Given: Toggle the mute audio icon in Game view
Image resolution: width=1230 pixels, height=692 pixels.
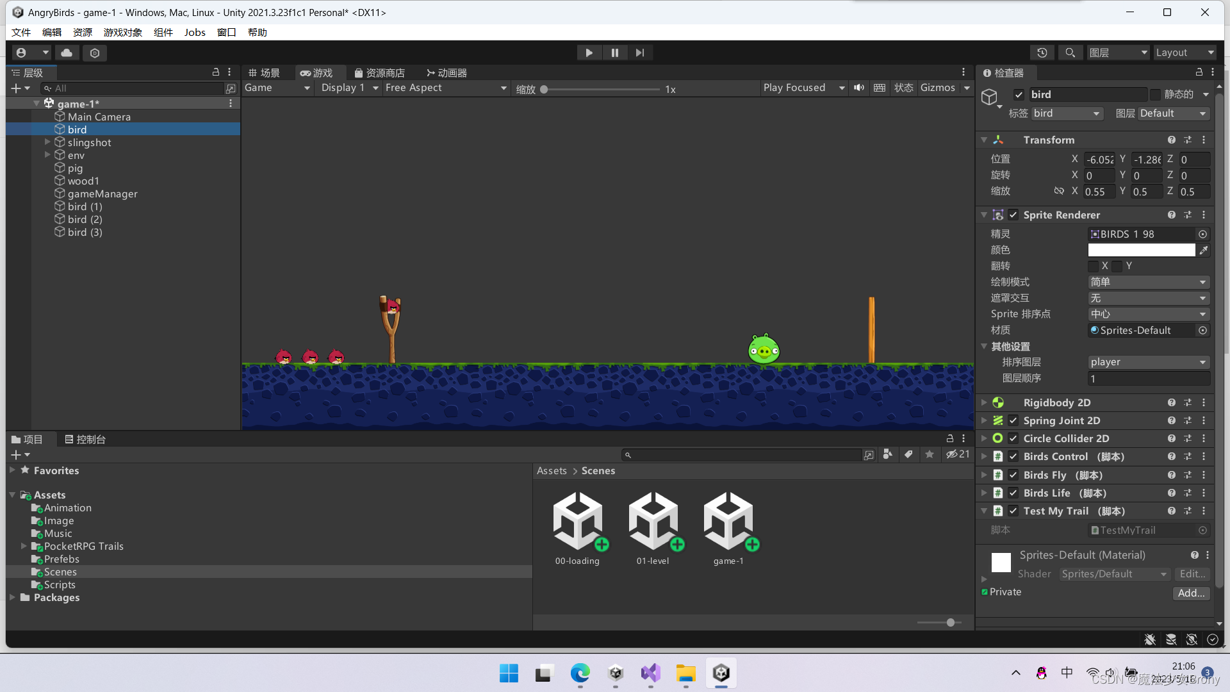Looking at the screenshot, I should pyautogui.click(x=859, y=88).
